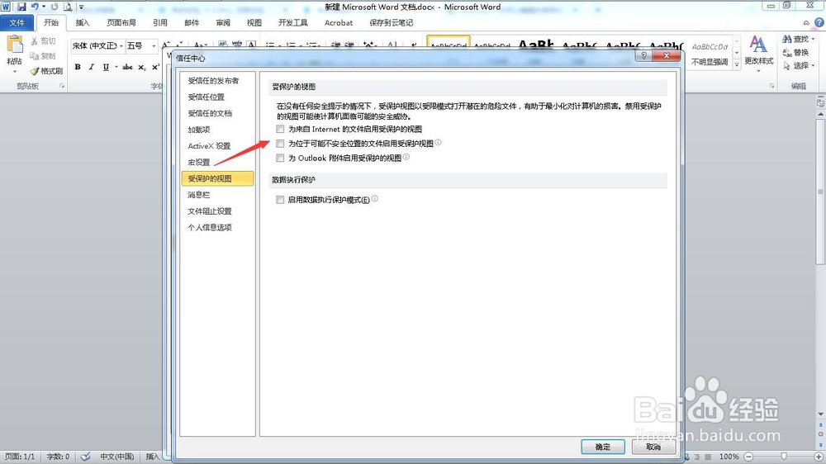Image resolution: width=826 pixels, height=464 pixels.
Task: Click info icon beside unsafe location option
Action: (439, 142)
